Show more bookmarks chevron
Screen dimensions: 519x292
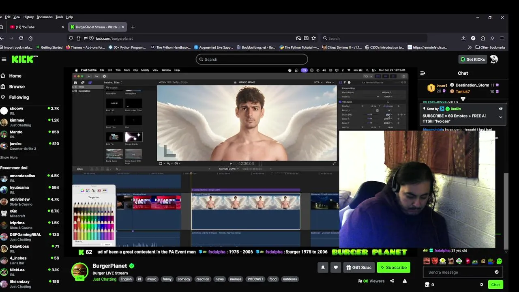[x=470, y=47]
